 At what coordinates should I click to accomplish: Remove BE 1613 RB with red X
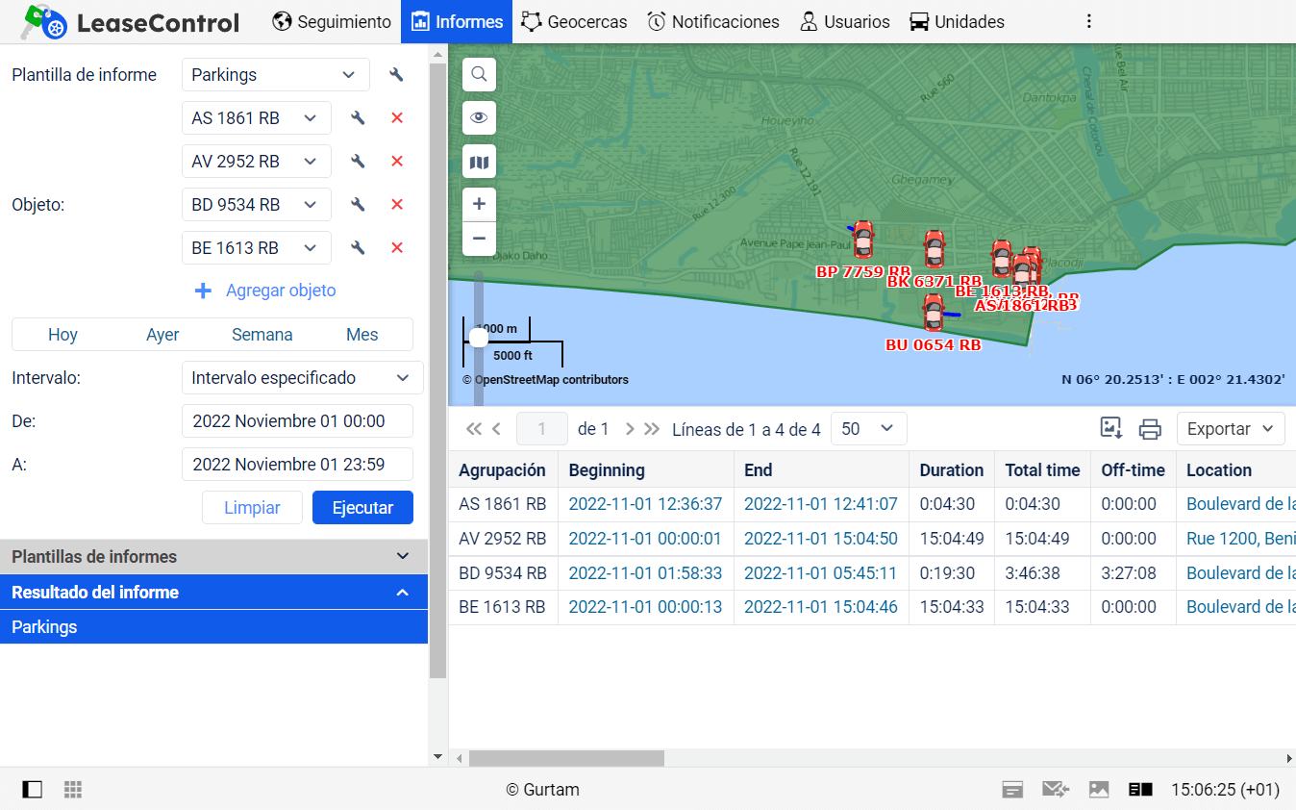tap(396, 248)
